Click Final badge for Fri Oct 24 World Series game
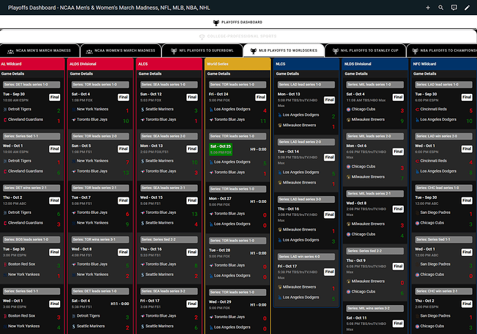This screenshot has width=477, height=334. coord(261,97)
